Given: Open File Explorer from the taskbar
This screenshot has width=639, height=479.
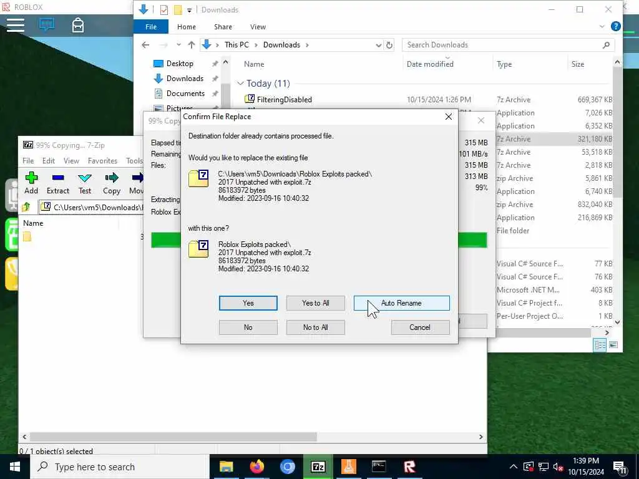Looking at the screenshot, I should pos(226,467).
